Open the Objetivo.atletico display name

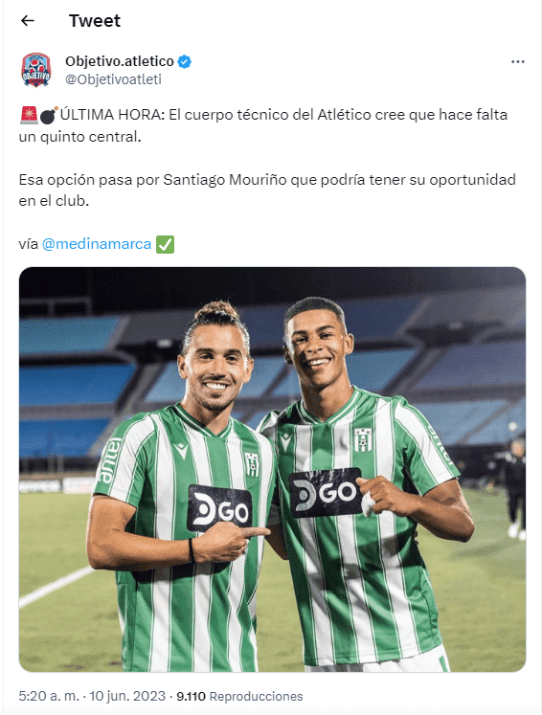120,61
